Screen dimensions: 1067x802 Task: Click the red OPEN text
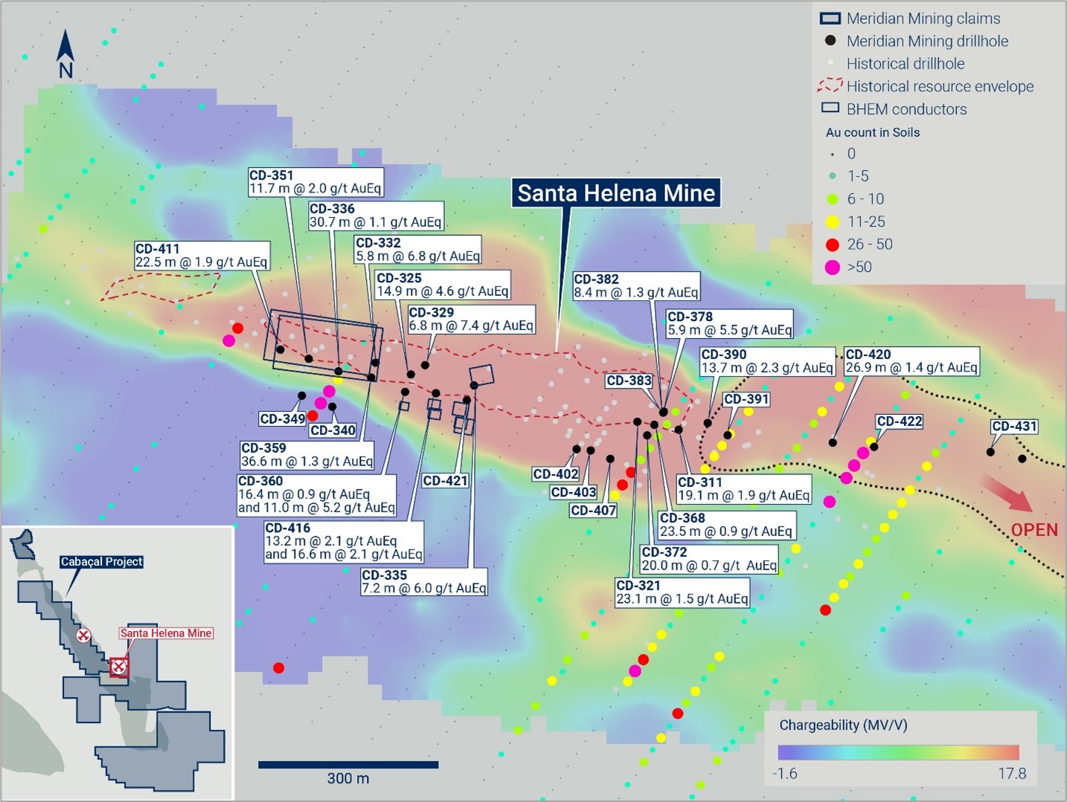coord(1034,530)
